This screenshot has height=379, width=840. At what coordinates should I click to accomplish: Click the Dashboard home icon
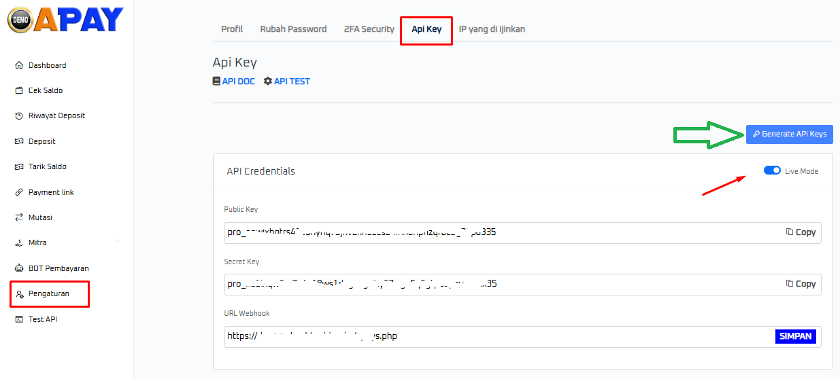tap(19, 65)
